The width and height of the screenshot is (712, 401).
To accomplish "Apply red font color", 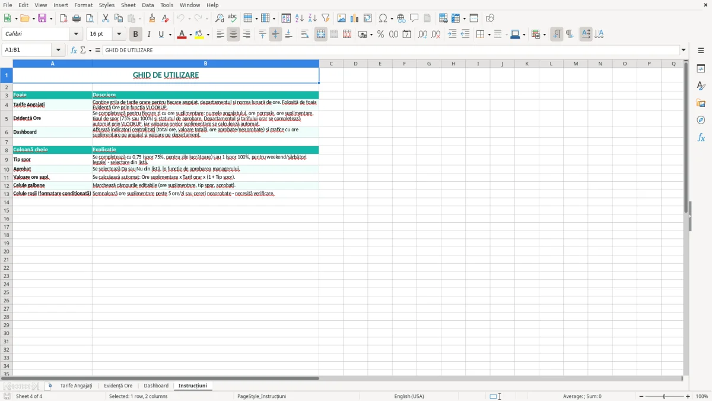I will tap(182, 34).
